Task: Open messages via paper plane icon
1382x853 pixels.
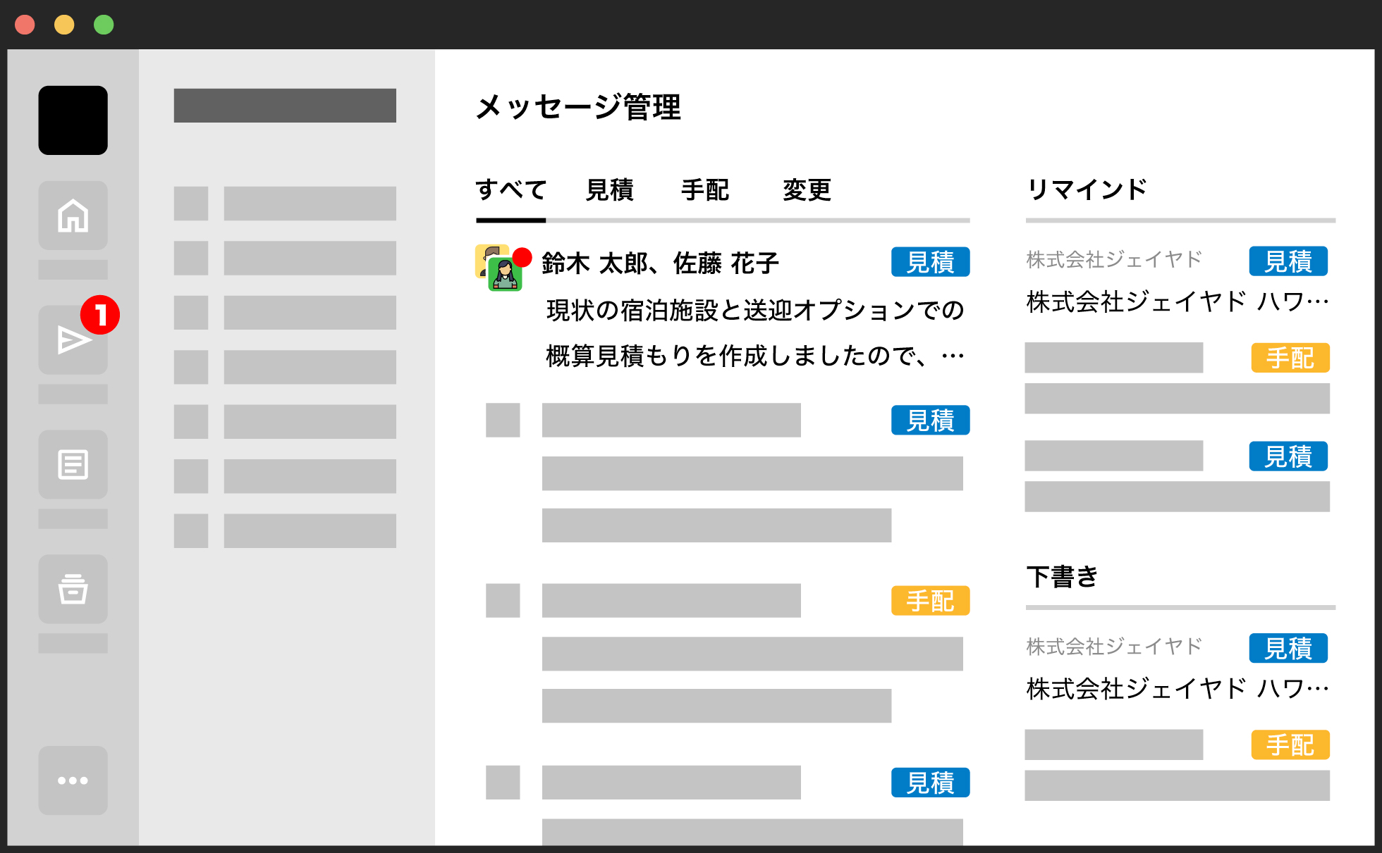Action: pyautogui.click(x=71, y=341)
